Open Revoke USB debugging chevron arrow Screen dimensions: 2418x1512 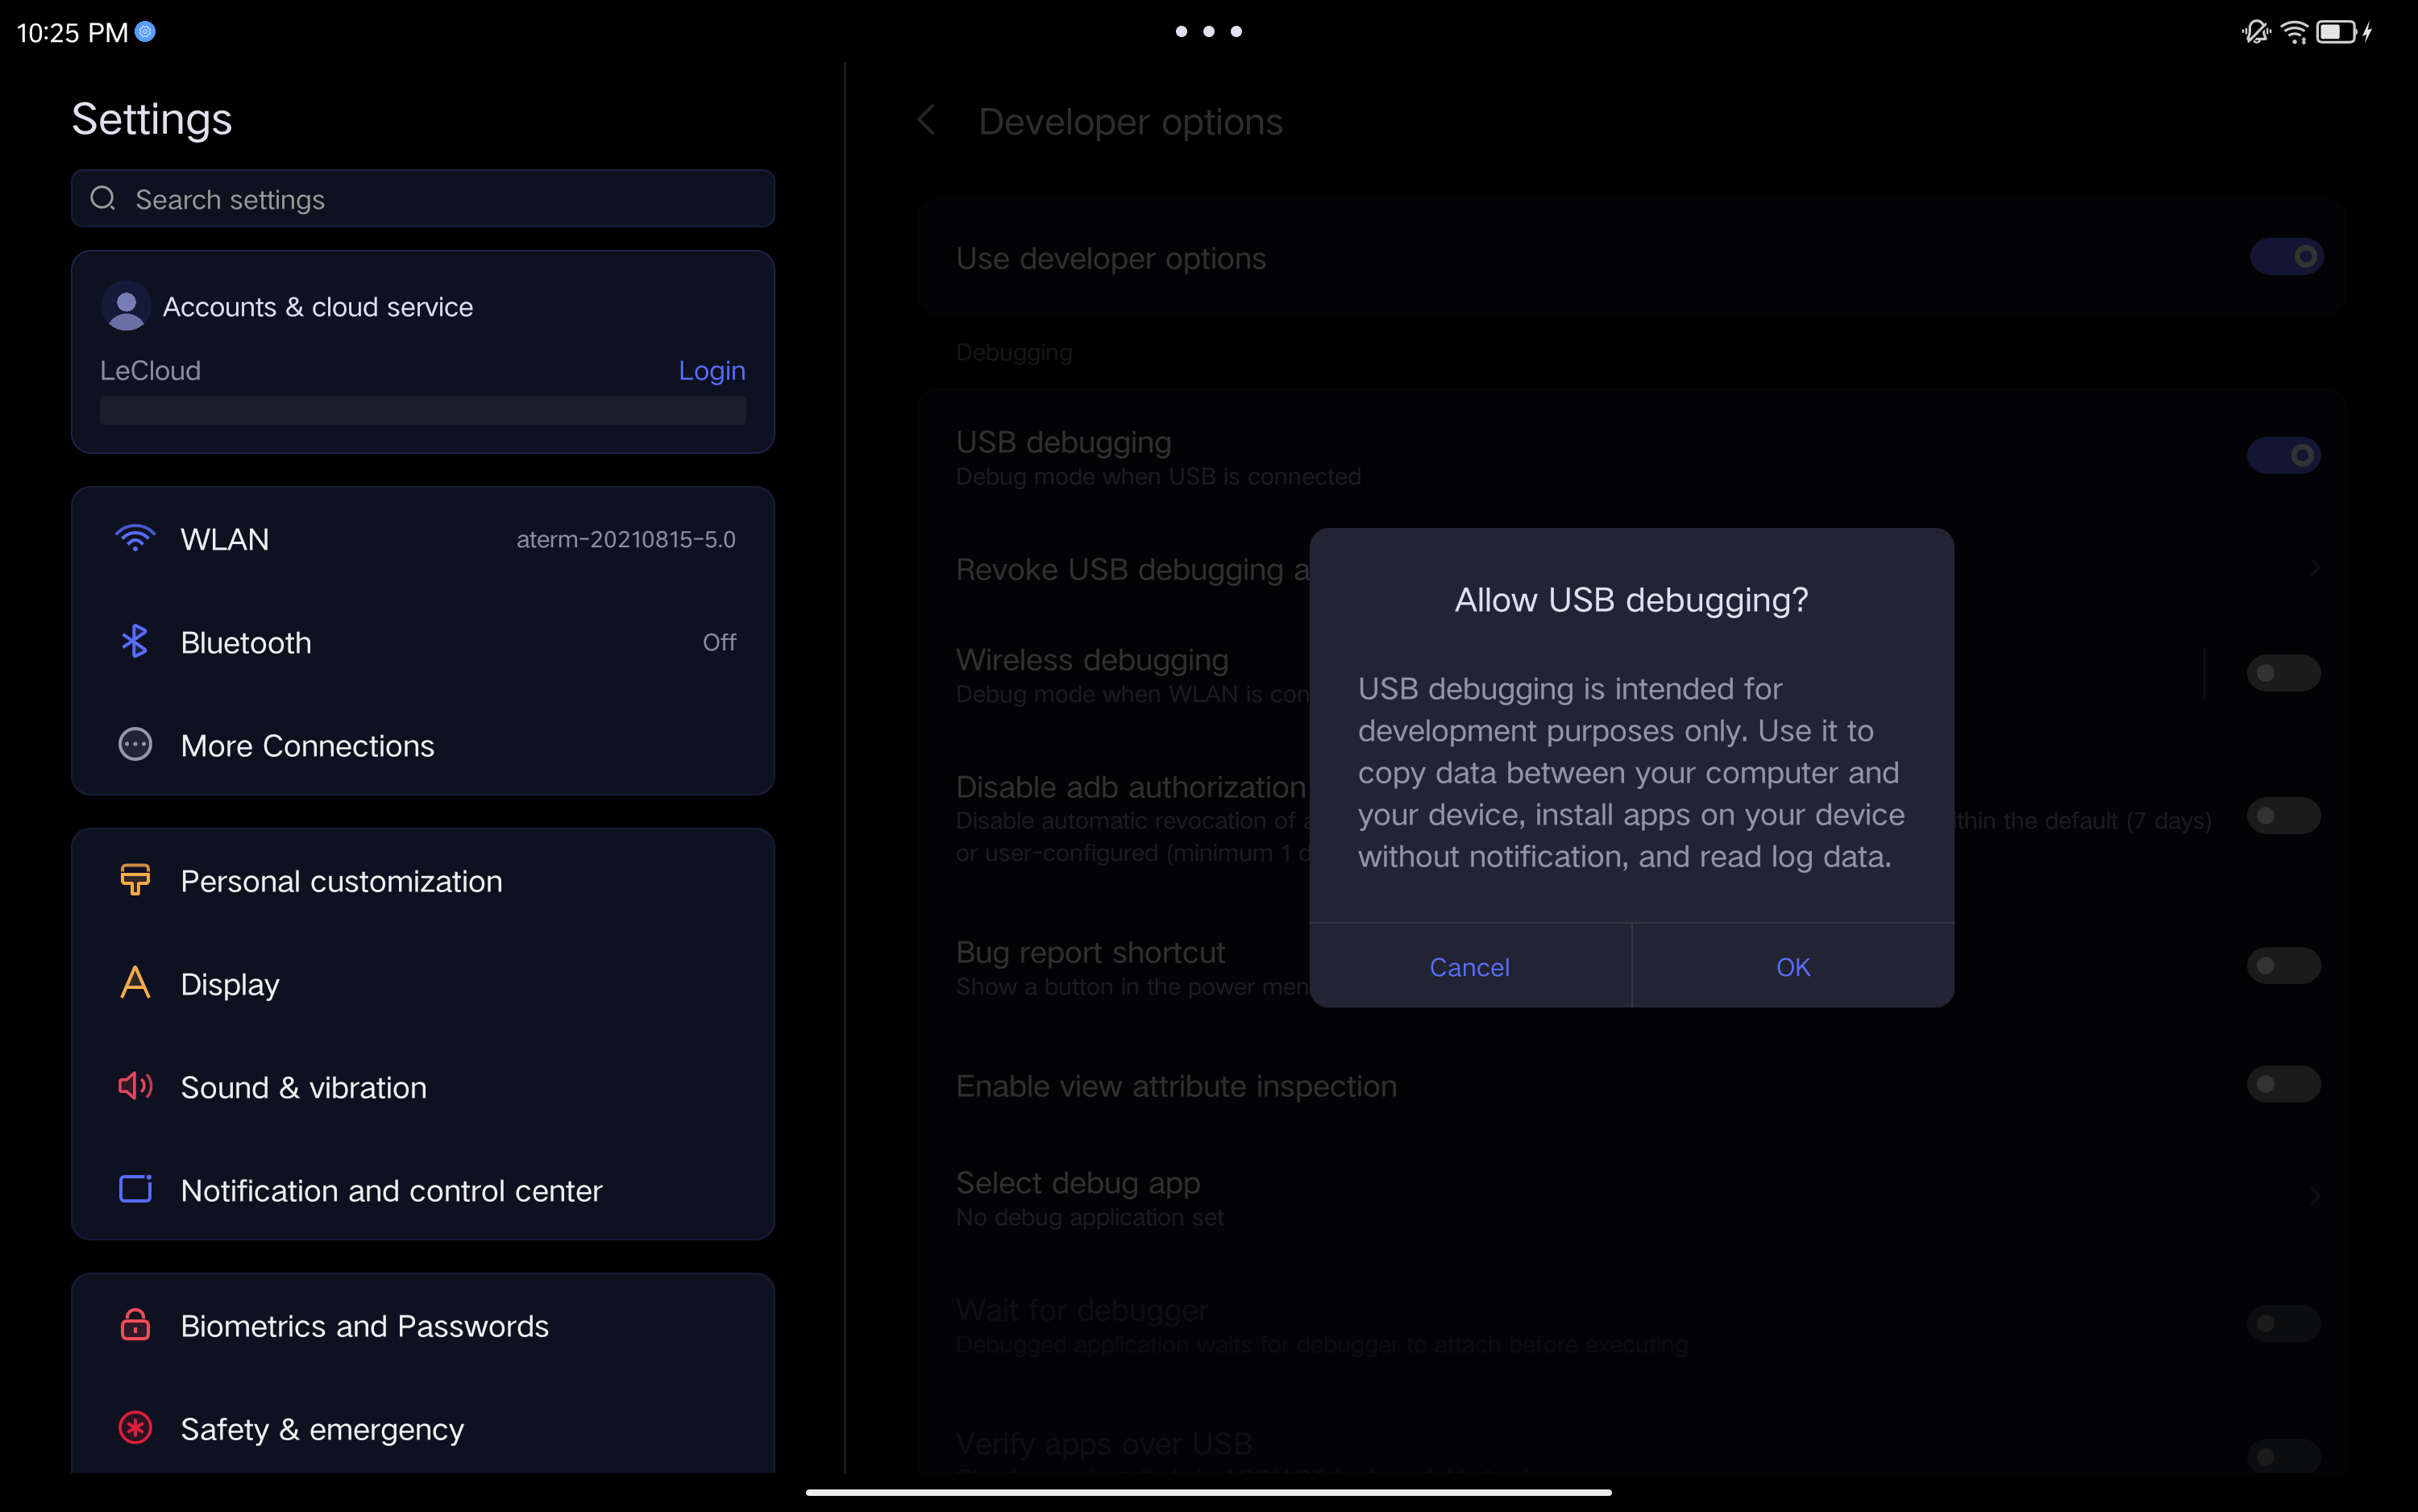pos(2314,568)
